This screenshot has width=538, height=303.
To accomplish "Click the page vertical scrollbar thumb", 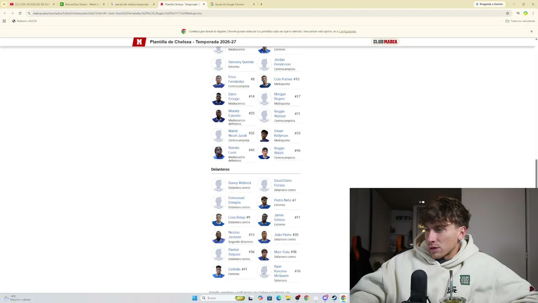I will point(536,173).
